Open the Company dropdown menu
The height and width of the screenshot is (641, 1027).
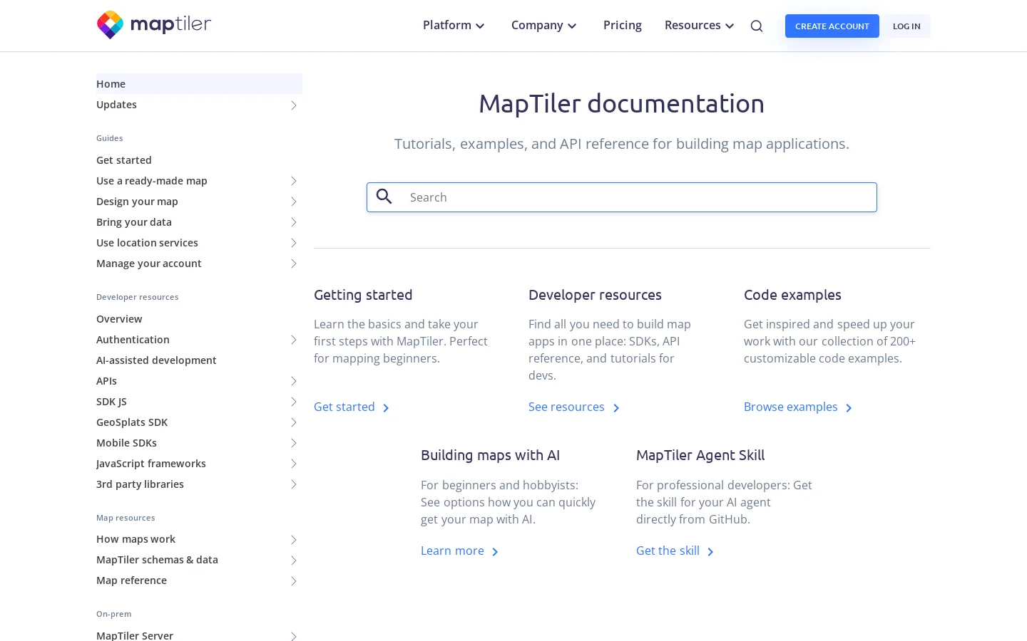point(544,26)
